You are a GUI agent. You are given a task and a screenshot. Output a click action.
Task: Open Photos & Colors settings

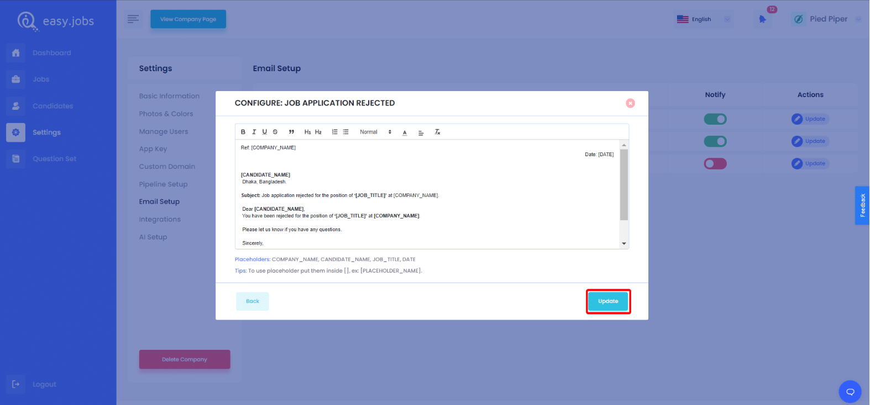point(166,114)
